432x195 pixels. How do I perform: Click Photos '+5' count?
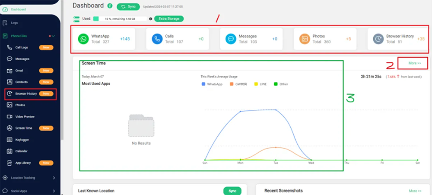tap(349, 39)
